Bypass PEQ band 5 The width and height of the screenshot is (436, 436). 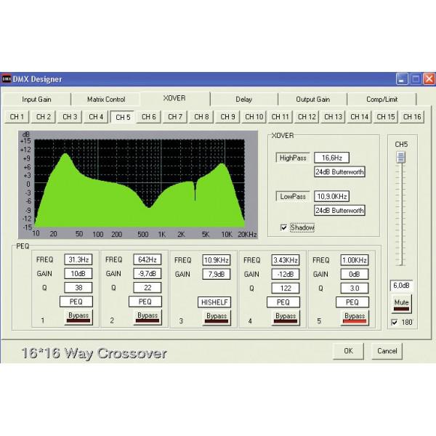(x=354, y=316)
